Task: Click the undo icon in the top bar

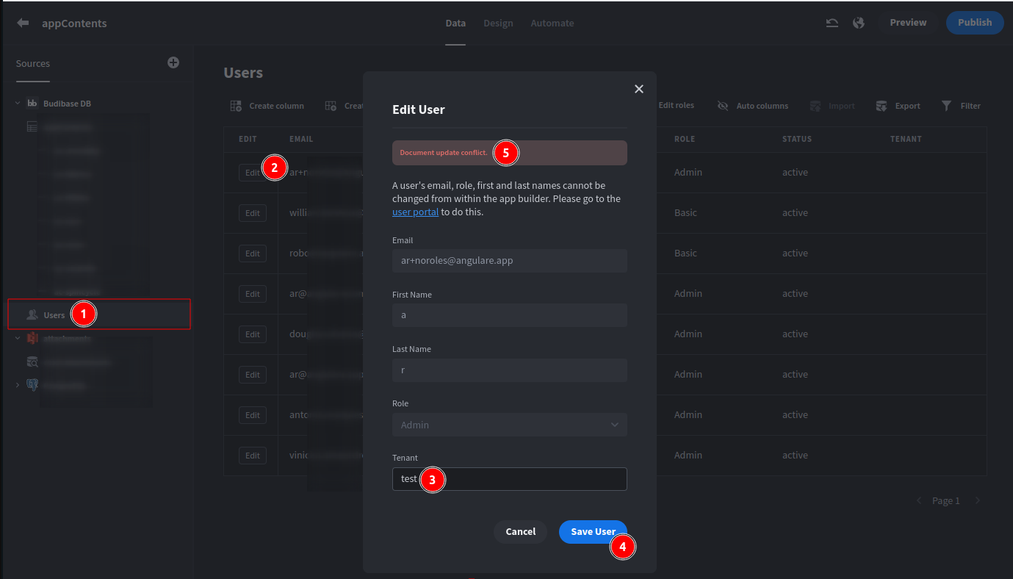Action: 832,23
